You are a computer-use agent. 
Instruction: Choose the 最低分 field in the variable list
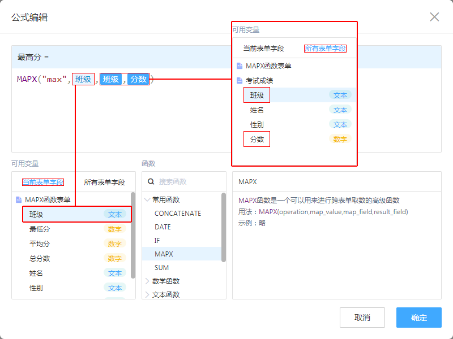(39, 229)
